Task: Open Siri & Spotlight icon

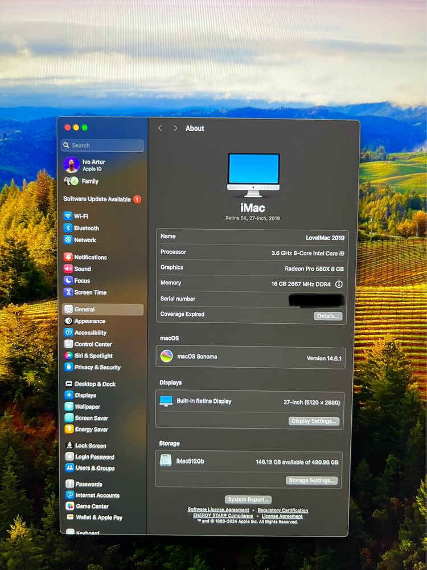Action: point(68,356)
